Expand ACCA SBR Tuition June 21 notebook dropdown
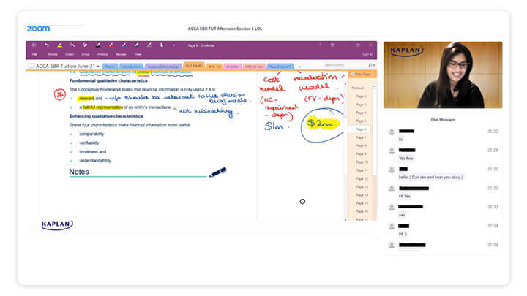Image resolution: width=527 pixels, height=296 pixels. [98, 67]
